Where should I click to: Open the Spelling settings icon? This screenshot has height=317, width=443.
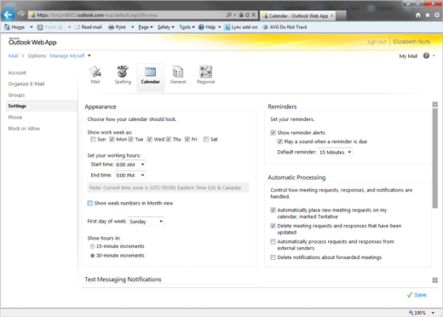[x=123, y=75]
